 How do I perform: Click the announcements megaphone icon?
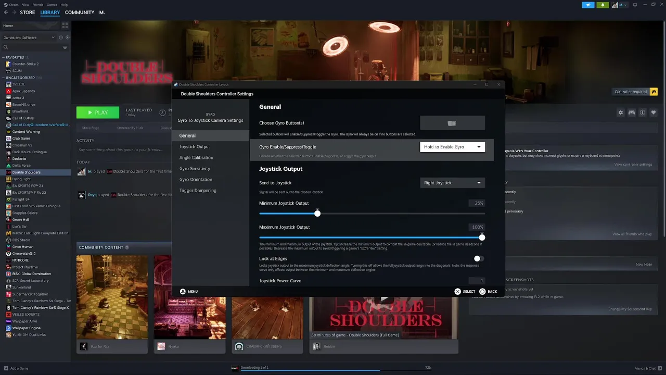coord(588,5)
